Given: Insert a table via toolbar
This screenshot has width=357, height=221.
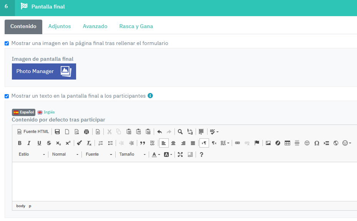Looking at the screenshot, I should [x=287, y=143].
